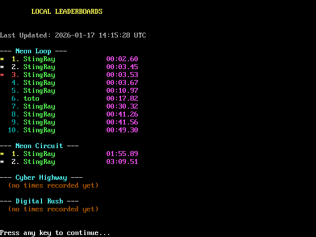
Task: Open the Cyber Highway section header
Action: point(41,177)
